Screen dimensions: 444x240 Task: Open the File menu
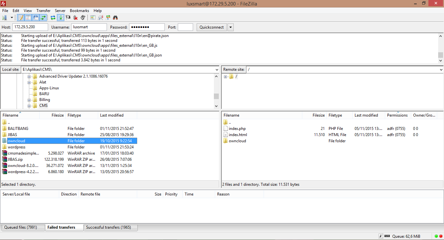click(x=5, y=11)
